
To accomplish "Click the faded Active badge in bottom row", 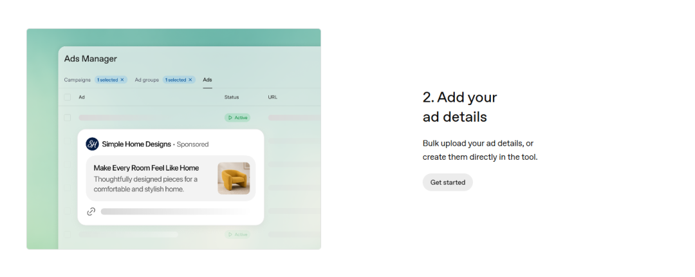I will [x=237, y=234].
